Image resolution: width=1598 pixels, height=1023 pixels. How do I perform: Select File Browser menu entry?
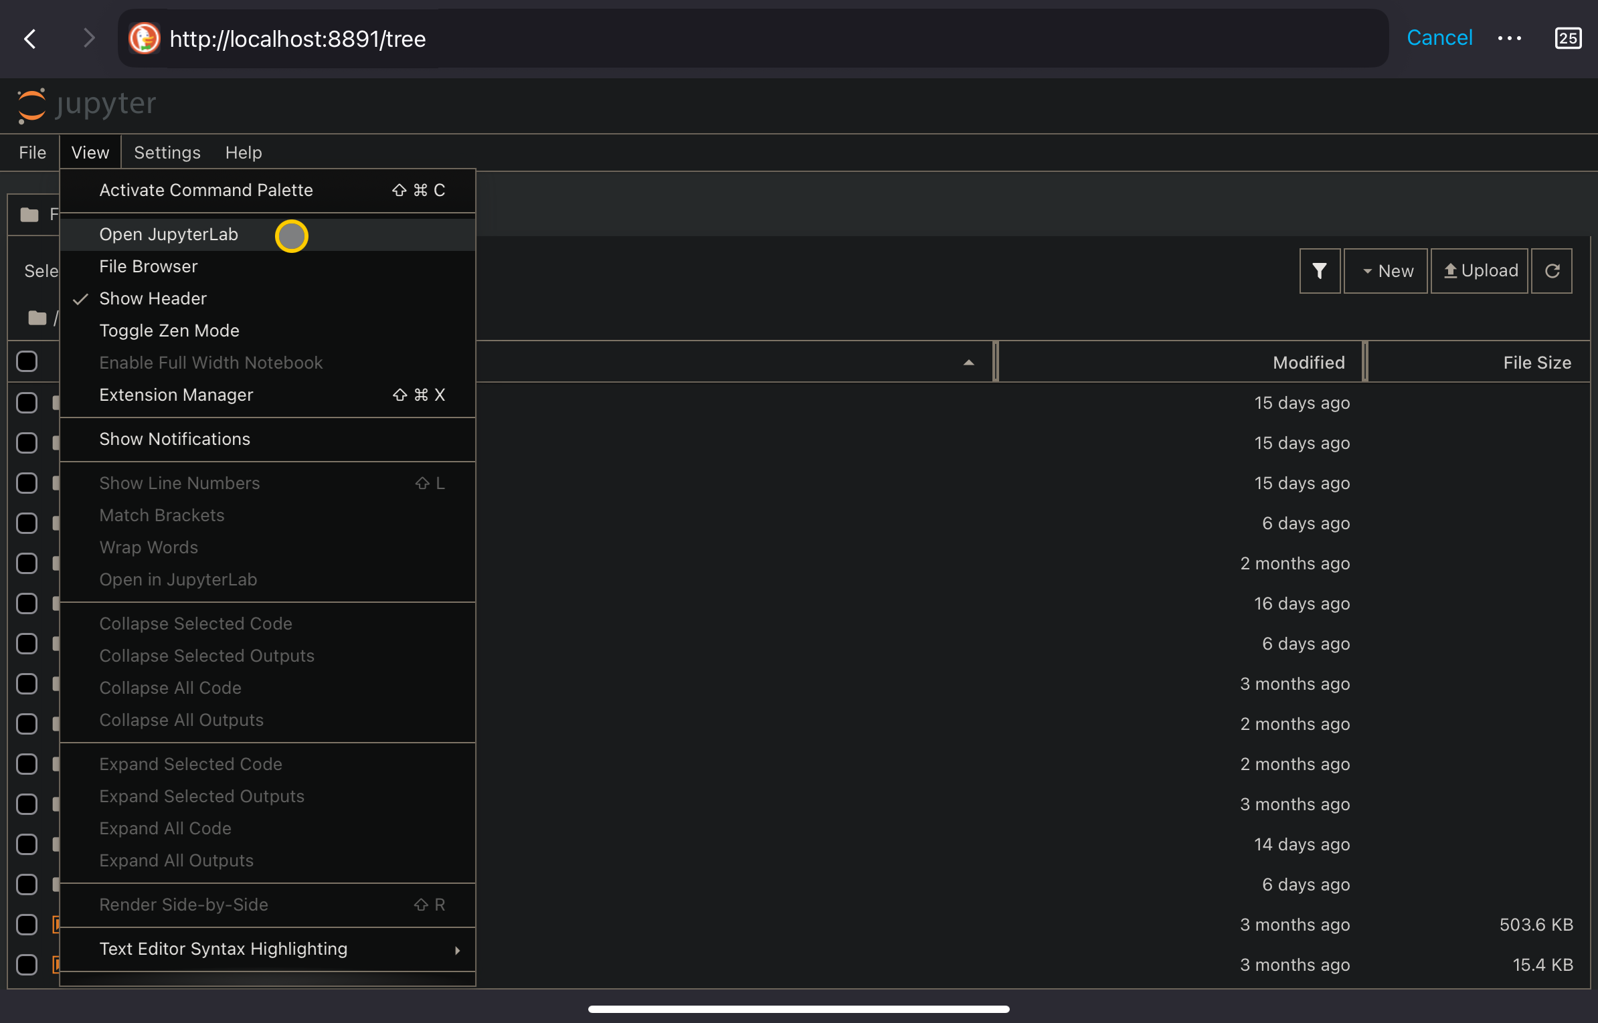pos(268,267)
